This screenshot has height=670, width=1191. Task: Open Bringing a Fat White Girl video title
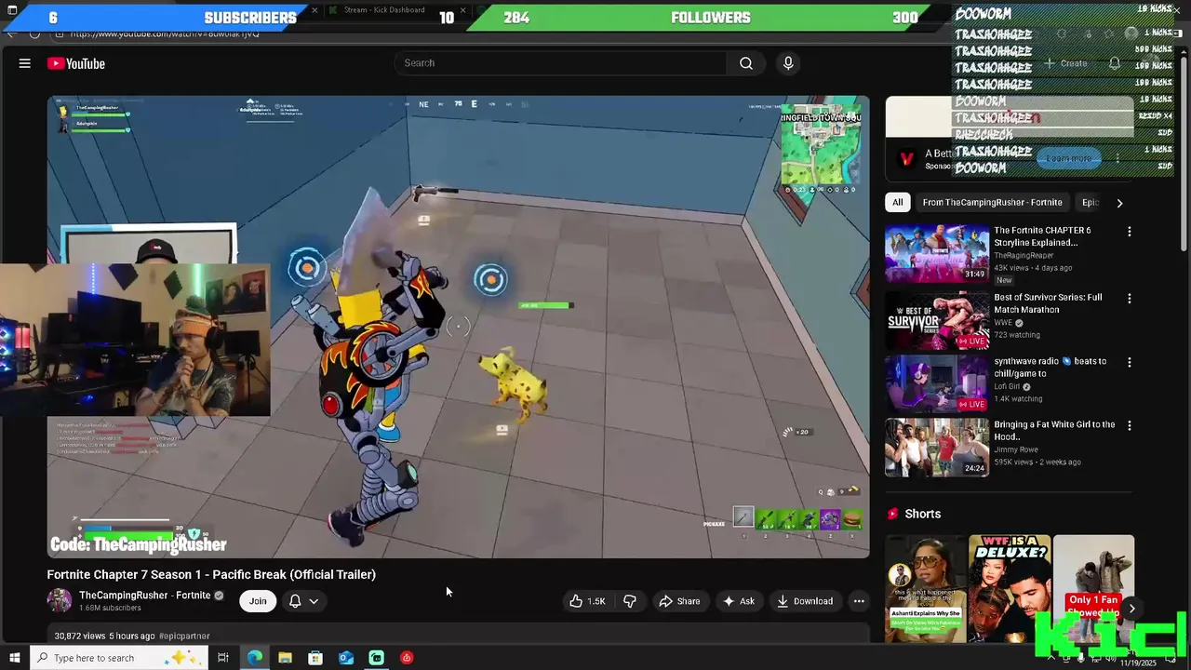(x=1054, y=431)
